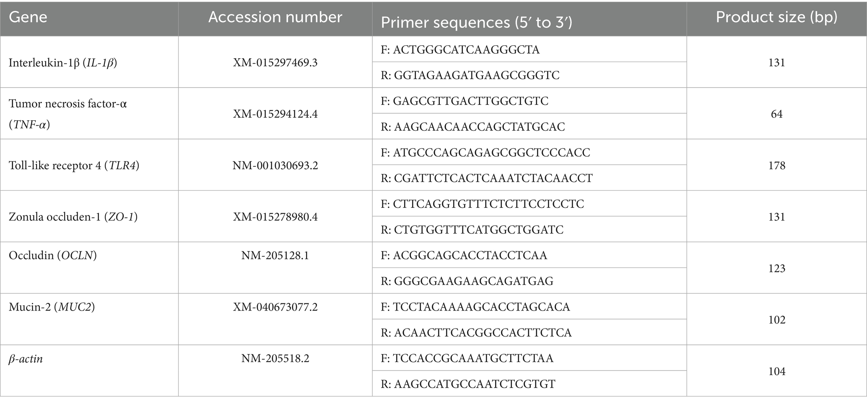Select ZO-1 forward primer CTTCAGGTGTTTCTCTTCCTCCTC
Image resolution: width=867 pixels, height=404 pixels.
482,204
